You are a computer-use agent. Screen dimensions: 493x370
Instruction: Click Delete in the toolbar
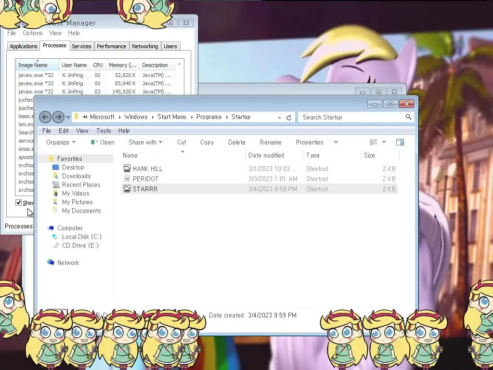click(x=237, y=142)
